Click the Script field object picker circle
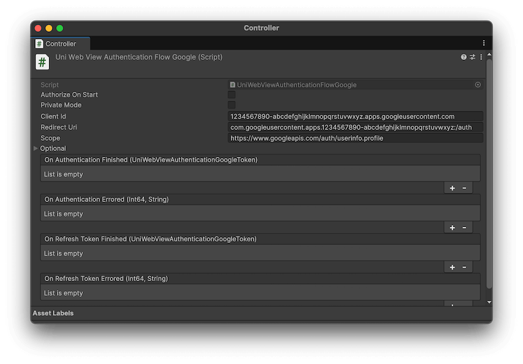523x364 pixels. pyautogui.click(x=478, y=85)
